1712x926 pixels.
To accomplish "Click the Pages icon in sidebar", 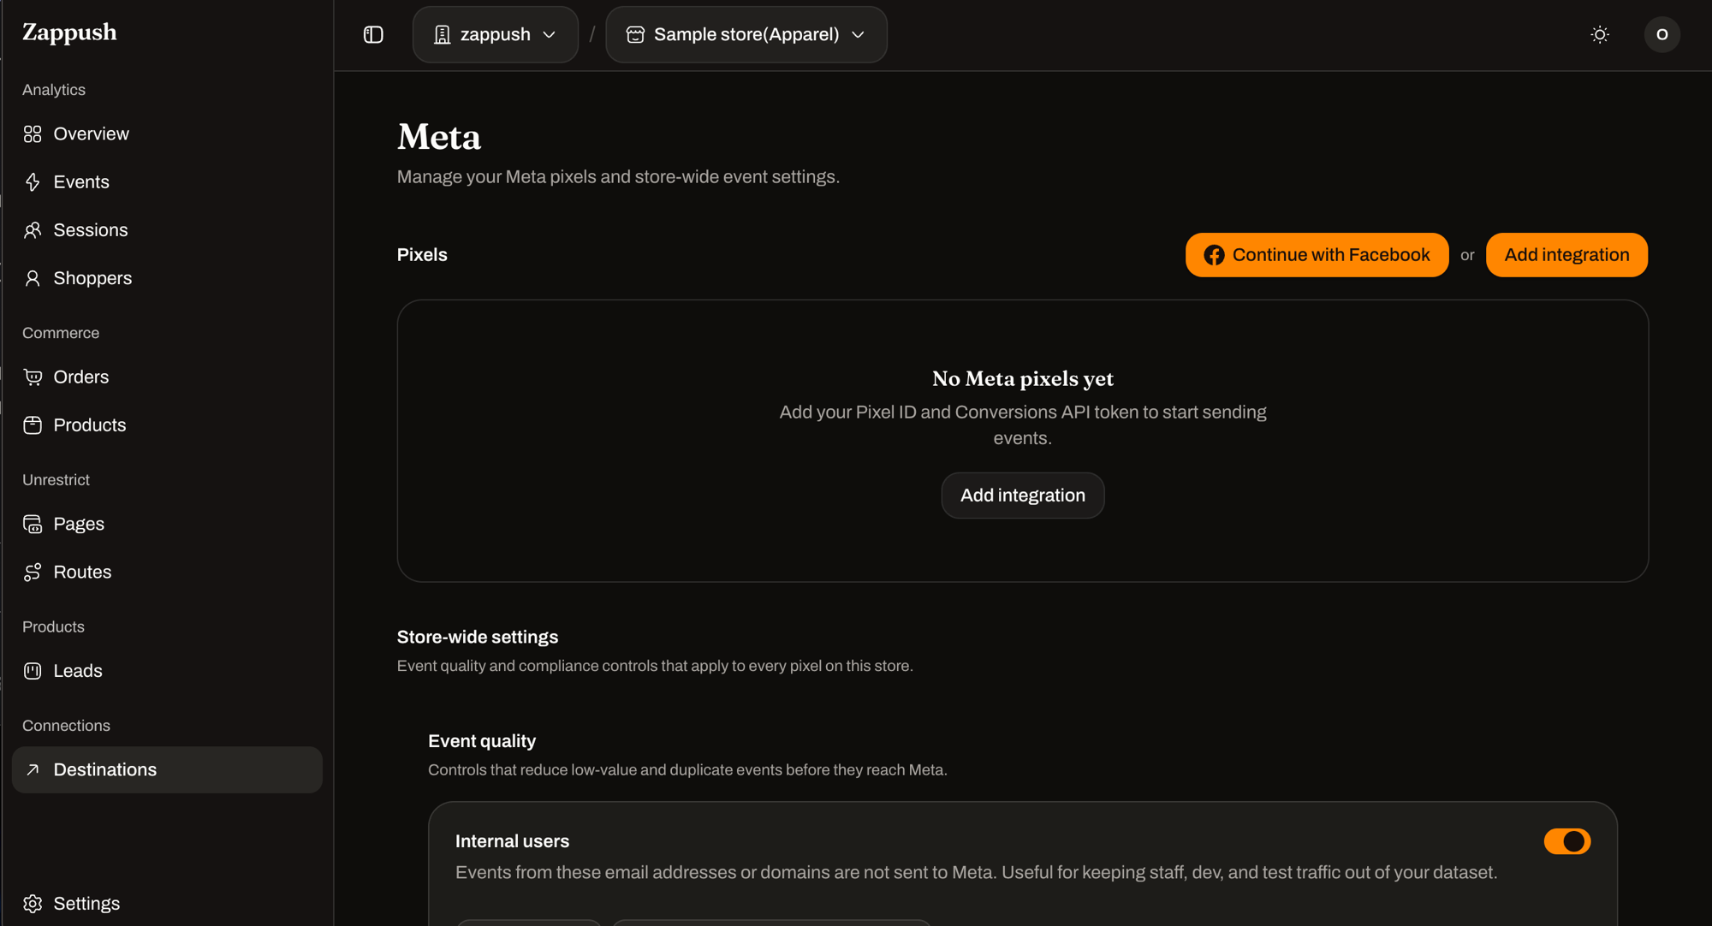I will [33, 525].
